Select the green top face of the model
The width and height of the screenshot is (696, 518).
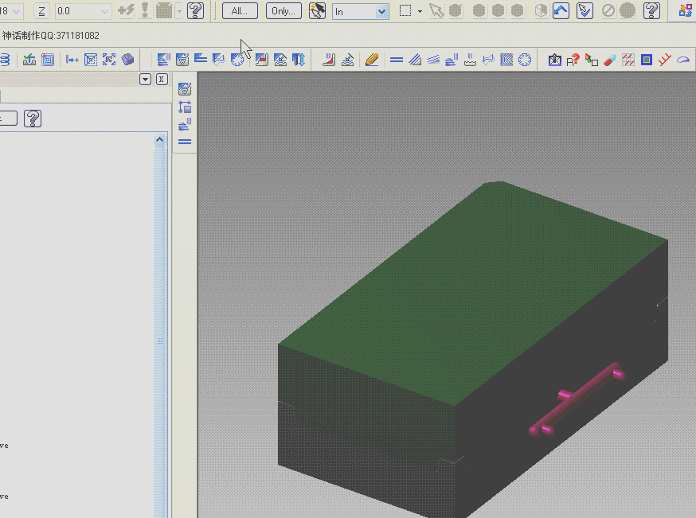pyautogui.click(x=473, y=293)
